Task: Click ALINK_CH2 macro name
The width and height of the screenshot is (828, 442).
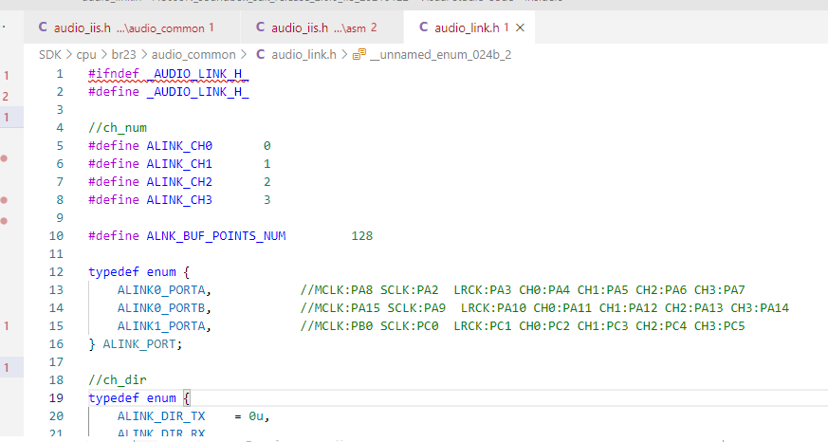Action: (x=179, y=182)
